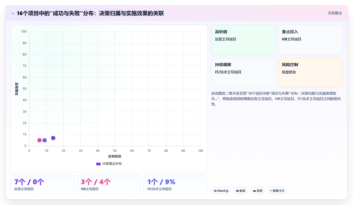The image size is (353, 205).
Task: Open the 风险控制 quadrant card
Action: coord(310,73)
